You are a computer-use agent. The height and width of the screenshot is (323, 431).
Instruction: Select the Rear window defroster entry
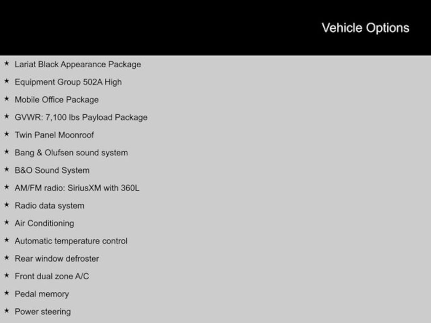(57, 259)
